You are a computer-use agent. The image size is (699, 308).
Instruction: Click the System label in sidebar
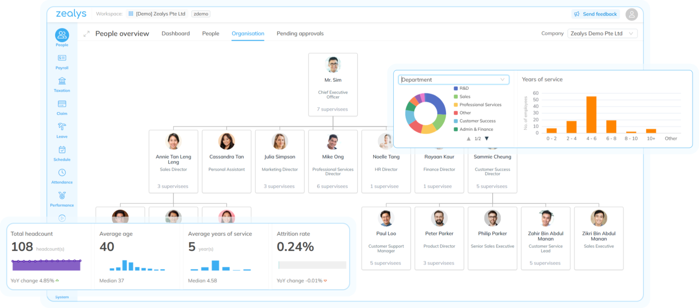click(62, 297)
